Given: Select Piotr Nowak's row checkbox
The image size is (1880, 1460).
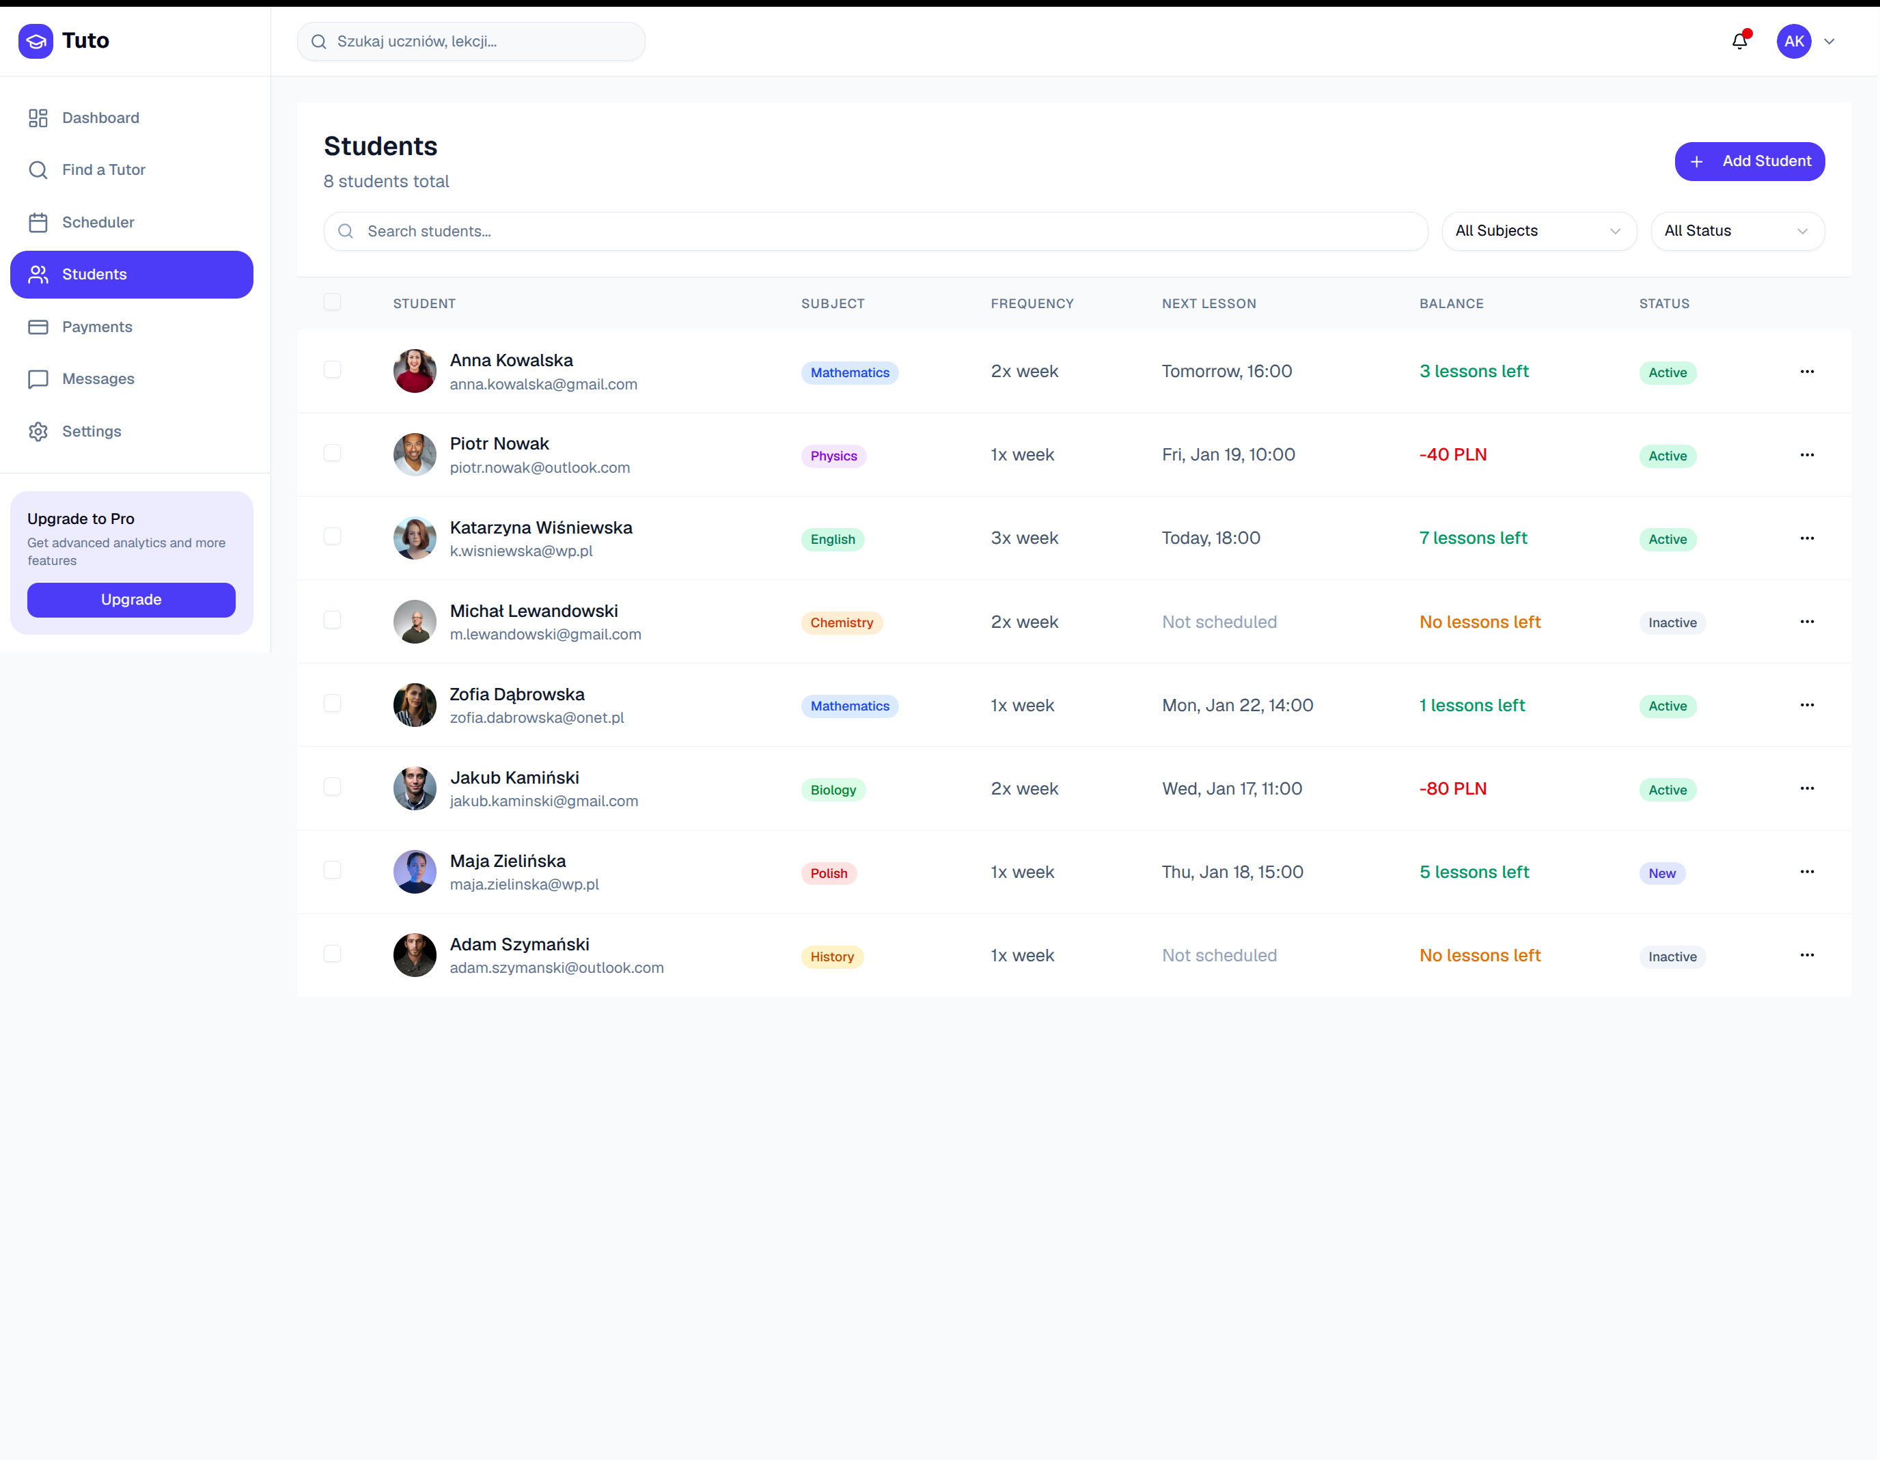Looking at the screenshot, I should 332,454.
